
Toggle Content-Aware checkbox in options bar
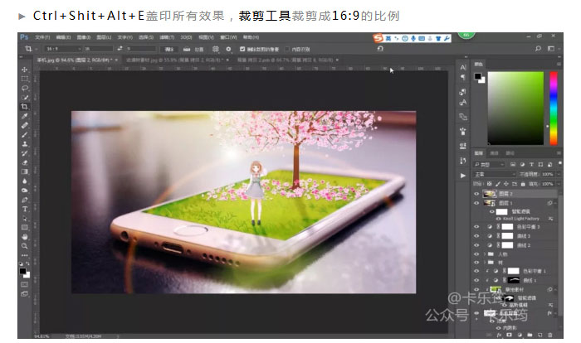[287, 49]
